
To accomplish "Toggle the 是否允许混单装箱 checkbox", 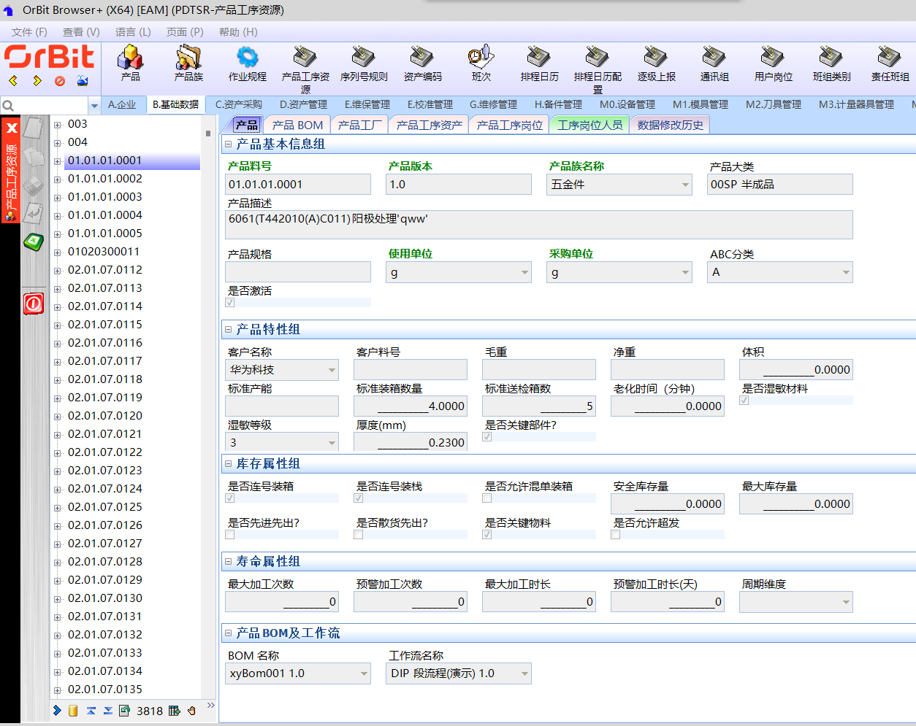I will coord(487,498).
